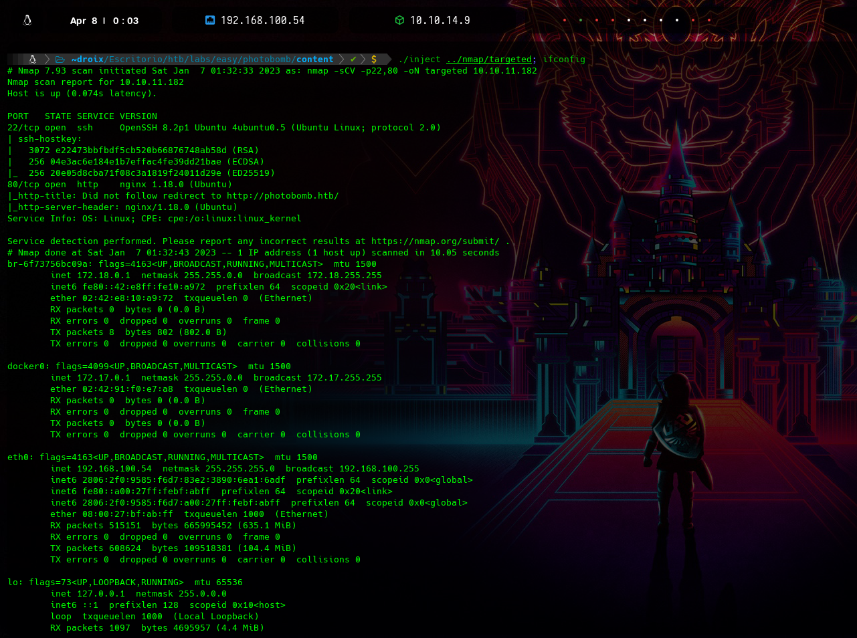Click the local IP 192.168.100.54 label
857x638 pixels.
(262, 21)
